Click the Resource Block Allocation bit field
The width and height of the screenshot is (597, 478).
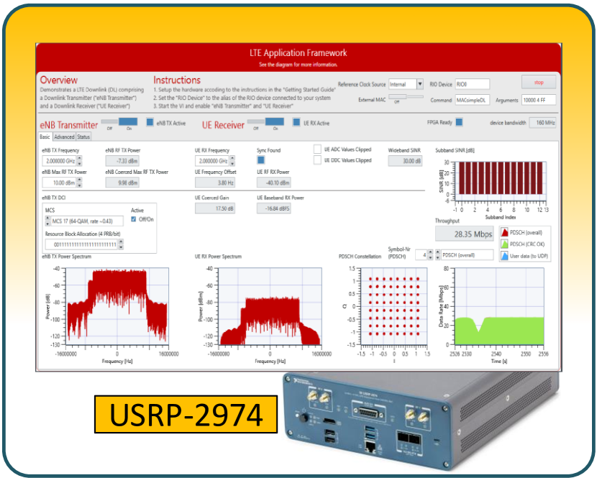(x=82, y=244)
